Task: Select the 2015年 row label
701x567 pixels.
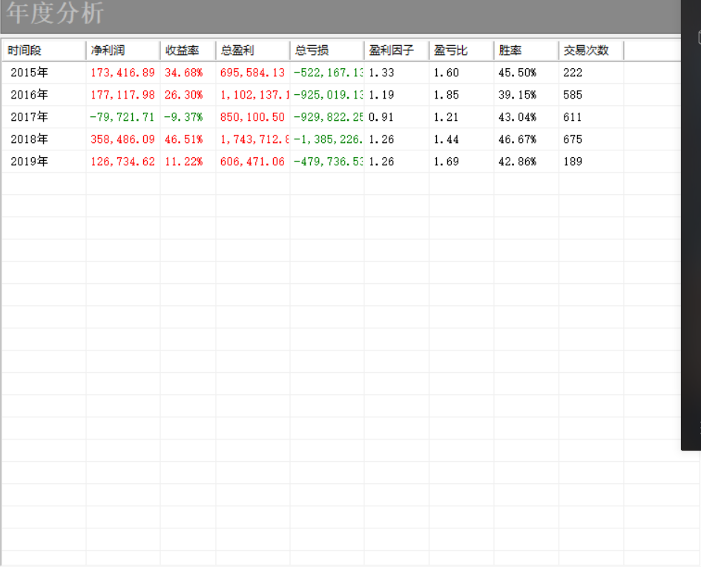Action: click(x=30, y=73)
